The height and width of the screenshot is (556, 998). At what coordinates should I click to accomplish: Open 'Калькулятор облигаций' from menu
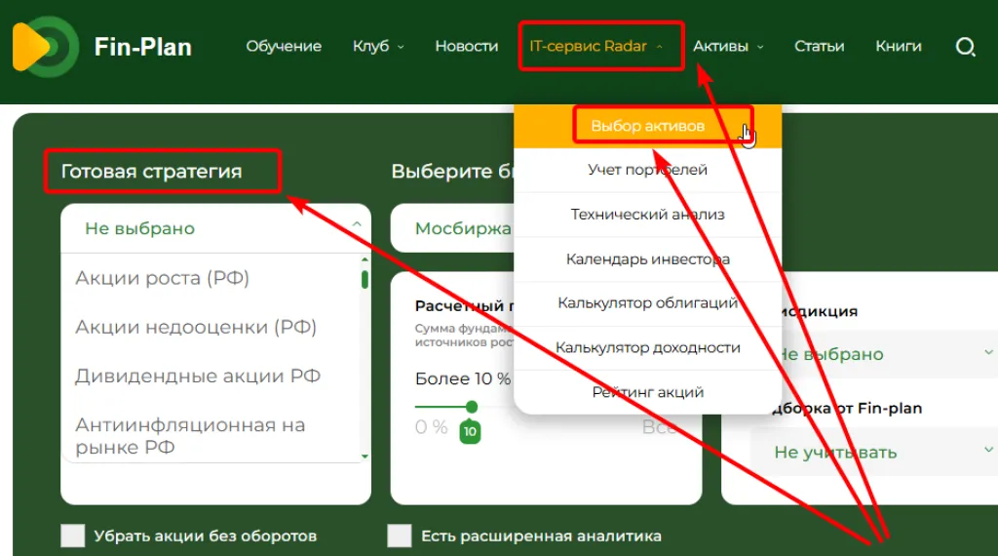[647, 303]
